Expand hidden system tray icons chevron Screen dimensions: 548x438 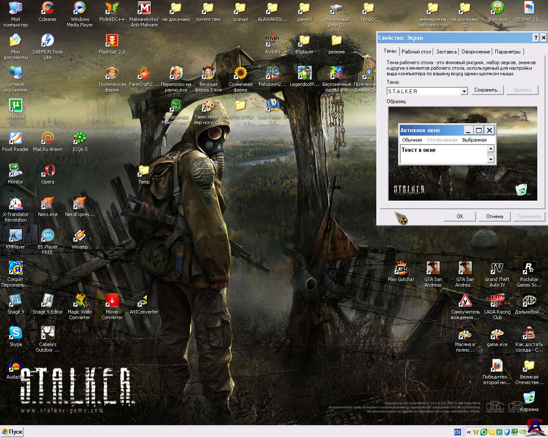tap(469, 432)
